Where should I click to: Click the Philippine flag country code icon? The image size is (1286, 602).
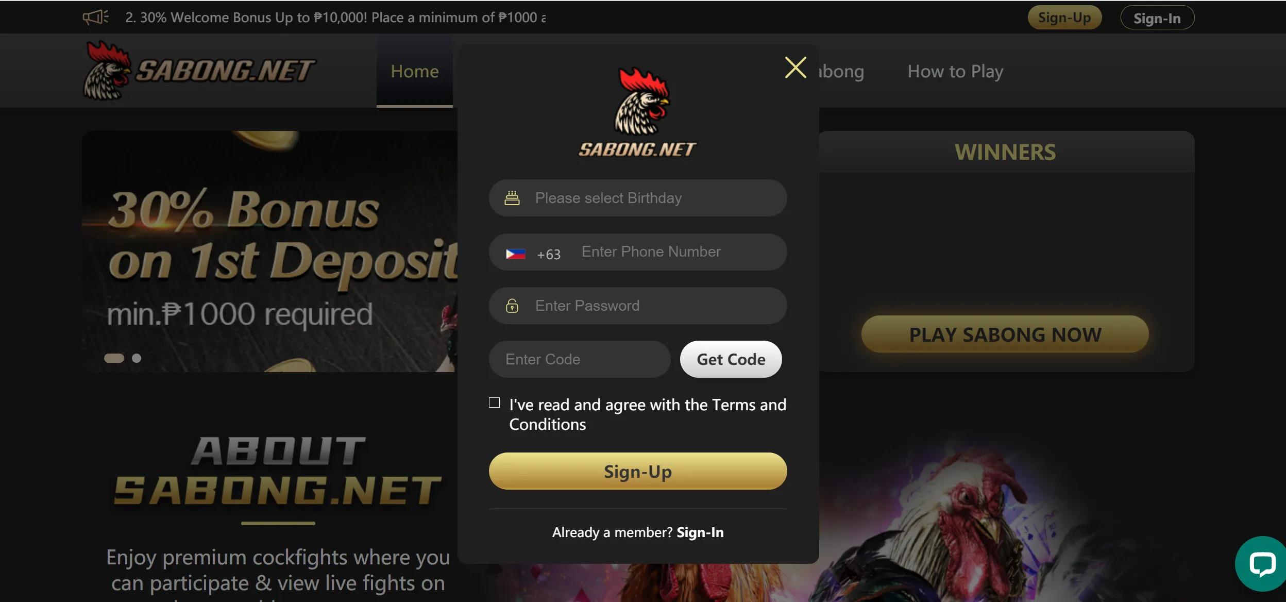516,253
